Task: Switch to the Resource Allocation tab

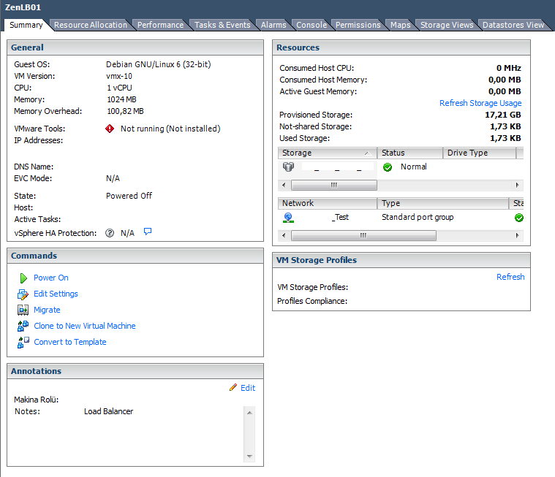Action: [x=91, y=25]
